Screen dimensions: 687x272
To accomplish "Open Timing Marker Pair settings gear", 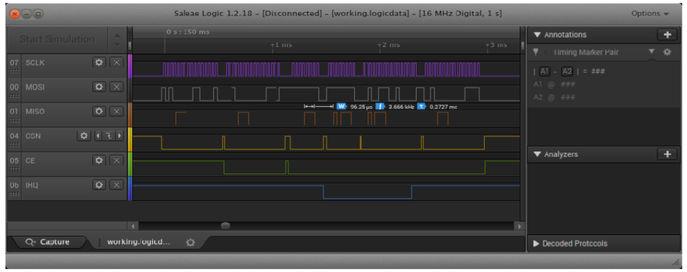I will (667, 52).
